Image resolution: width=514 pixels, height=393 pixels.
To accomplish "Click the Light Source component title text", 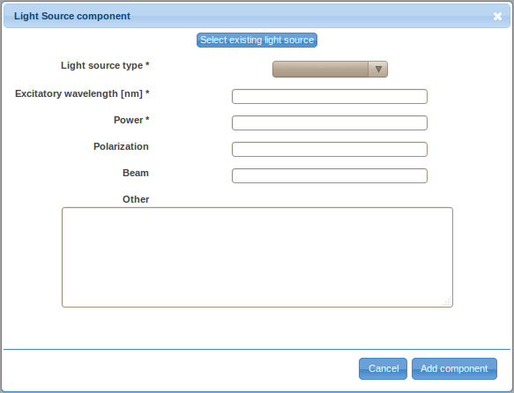I will click(72, 16).
